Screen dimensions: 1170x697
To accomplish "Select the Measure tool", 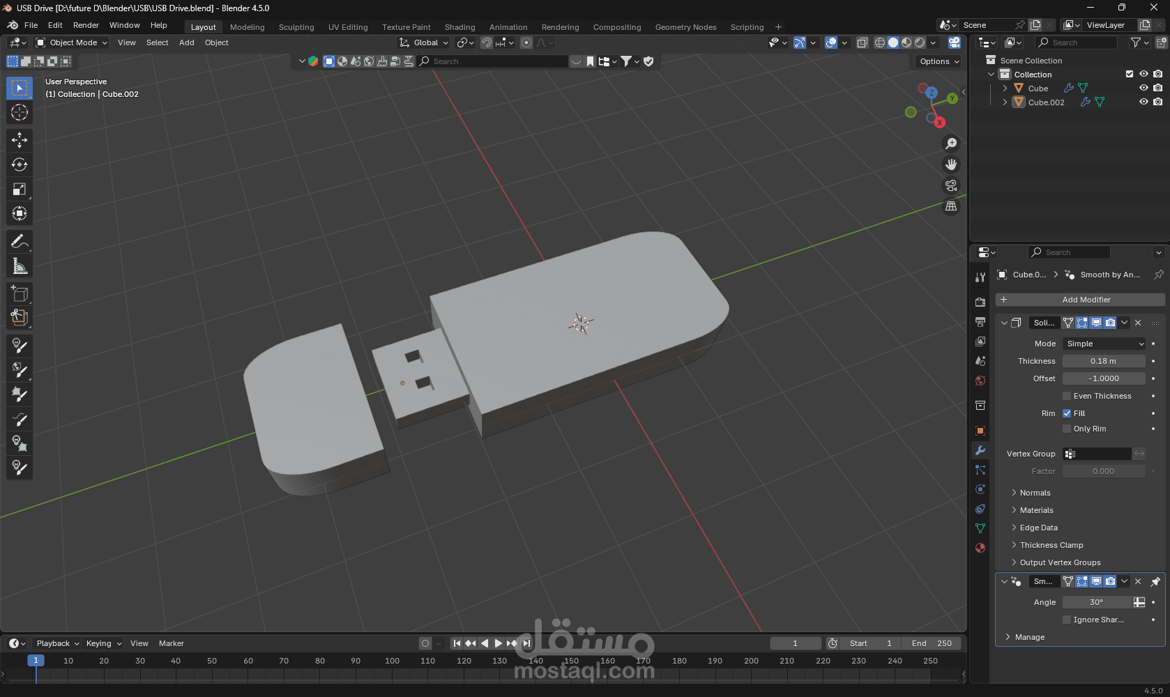I will point(20,266).
